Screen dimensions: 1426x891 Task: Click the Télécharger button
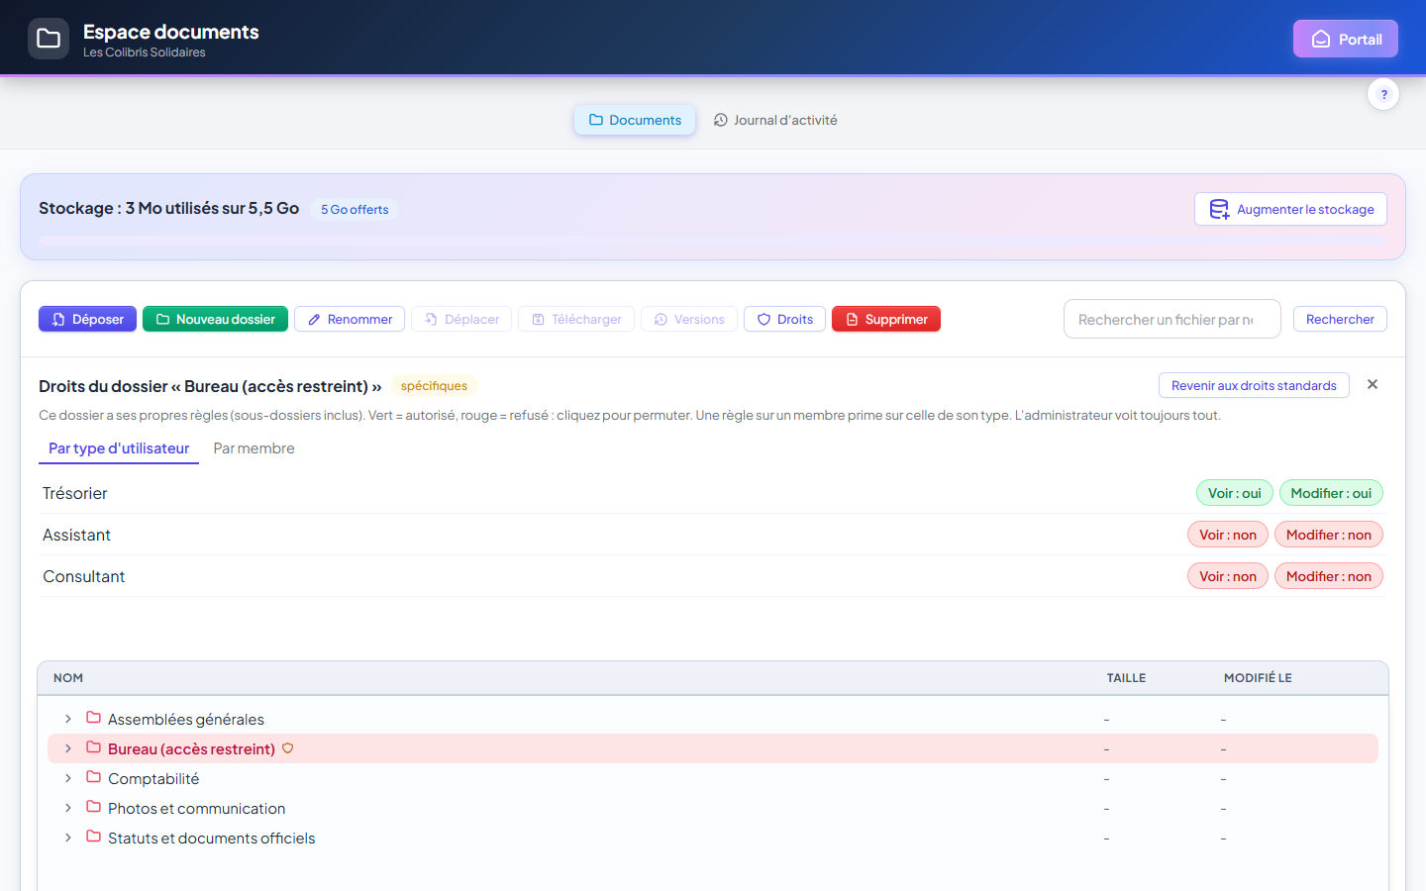point(576,319)
